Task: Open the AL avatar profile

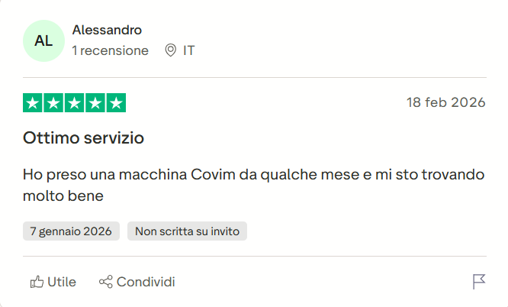Action: (x=43, y=40)
